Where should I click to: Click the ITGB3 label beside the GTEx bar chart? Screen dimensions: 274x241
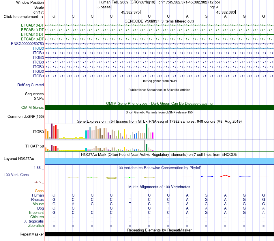[38, 132]
